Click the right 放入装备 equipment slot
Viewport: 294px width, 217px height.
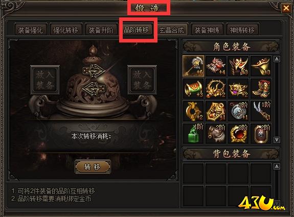(x=142, y=80)
